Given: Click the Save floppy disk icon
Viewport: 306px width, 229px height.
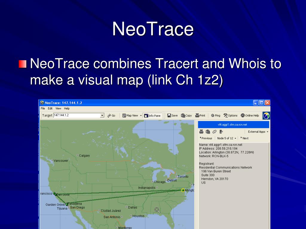Looking at the screenshot, I should pyautogui.click(x=169, y=115).
